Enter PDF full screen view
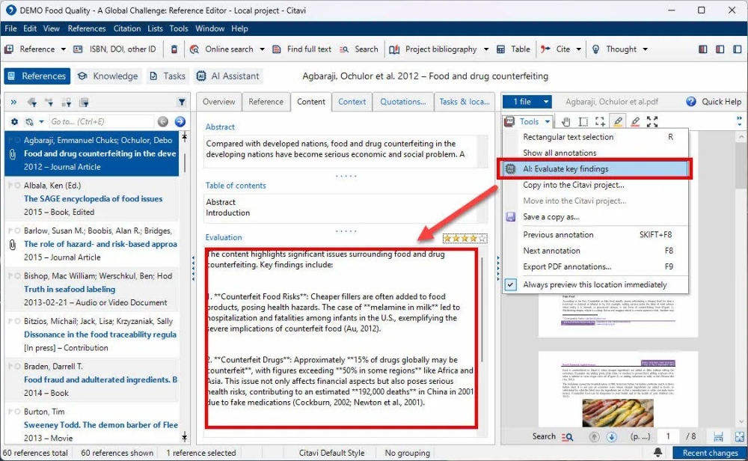The image size is (748, 461). pyautogui.click(x=652, y=121)
